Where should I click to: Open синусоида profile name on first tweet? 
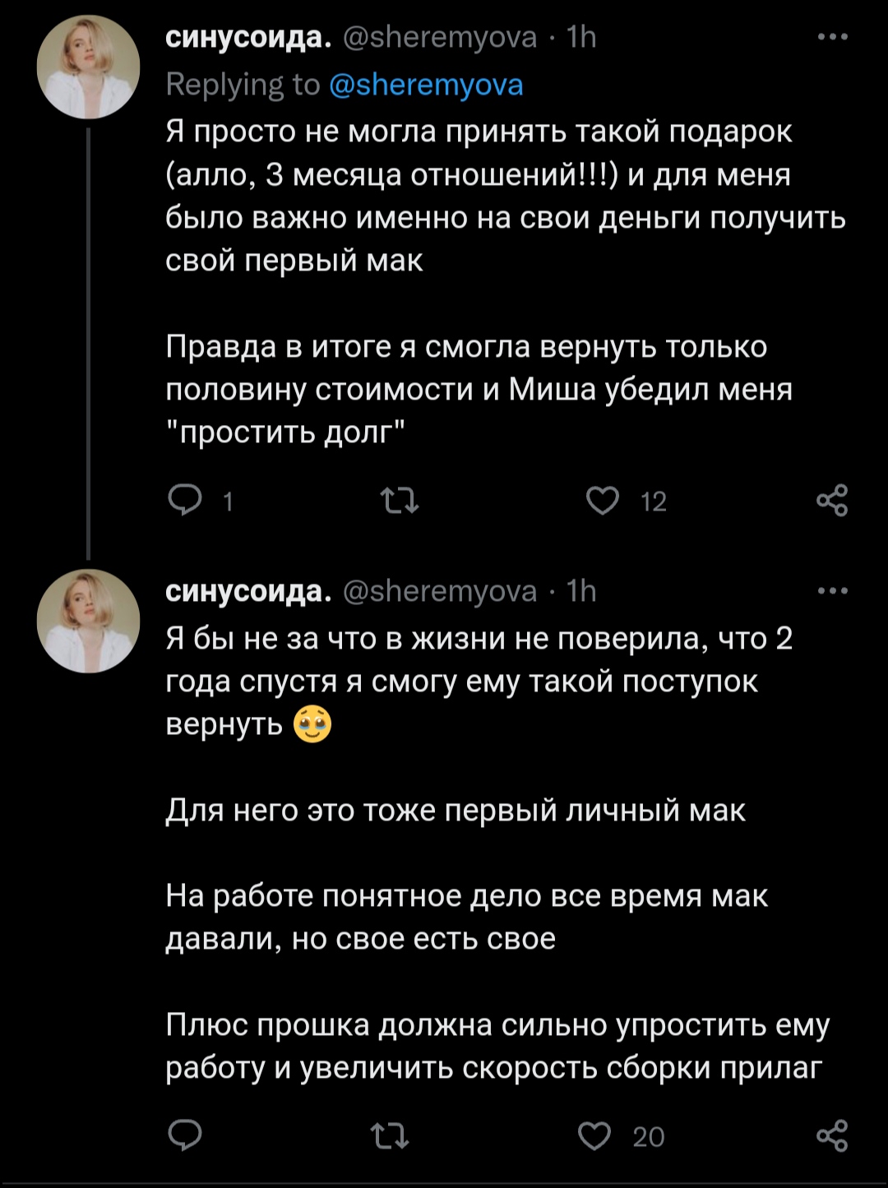[x=248, y=37]
